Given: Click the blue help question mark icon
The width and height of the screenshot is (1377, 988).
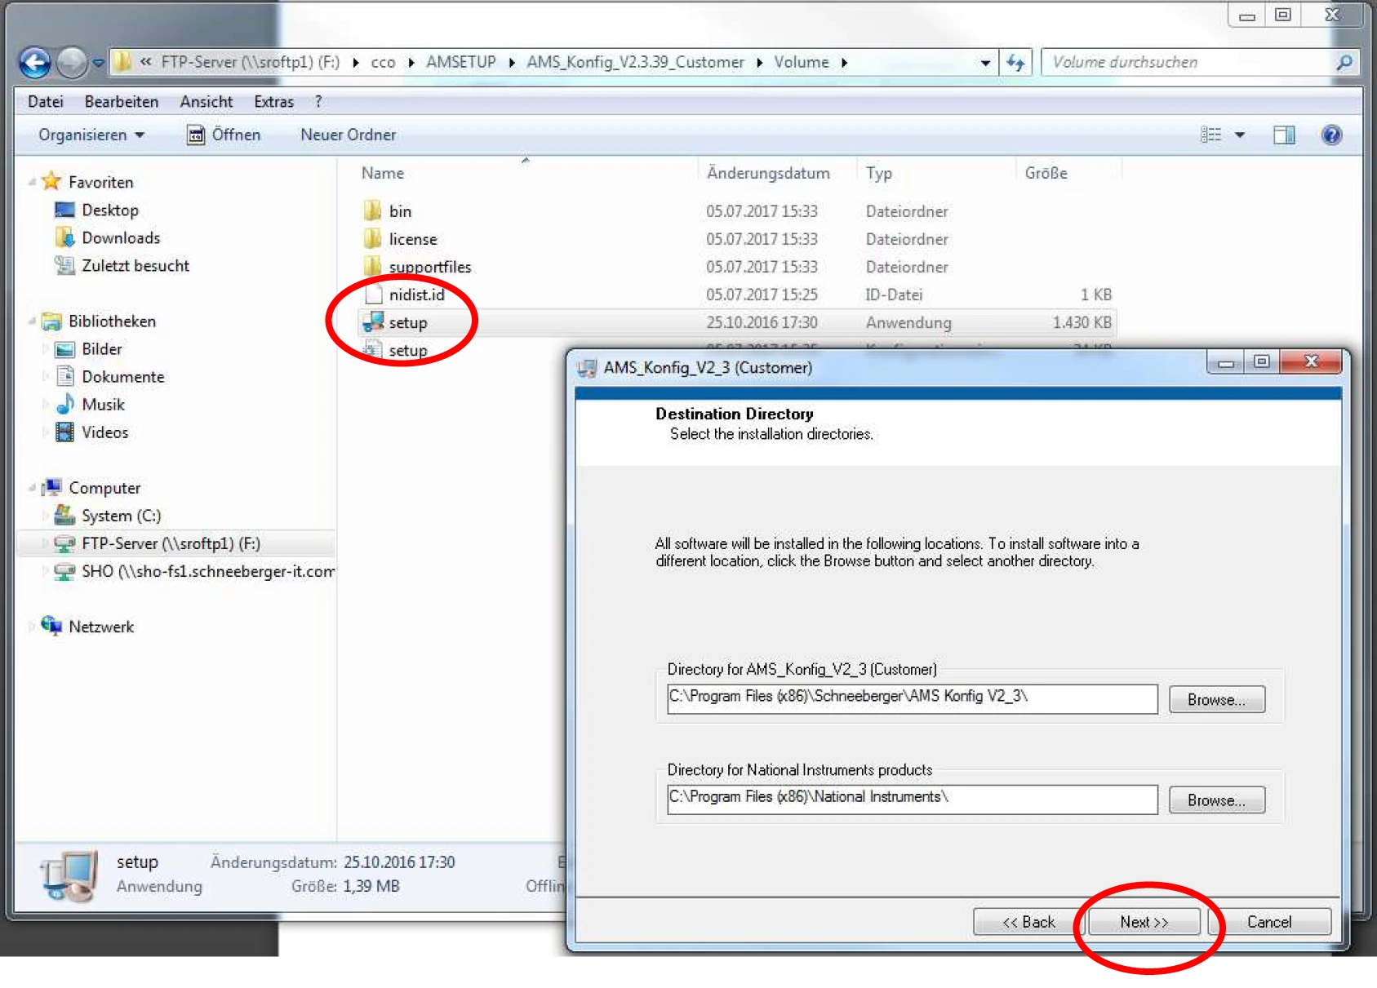Looking at the screenshot, I should [1330, 135].
